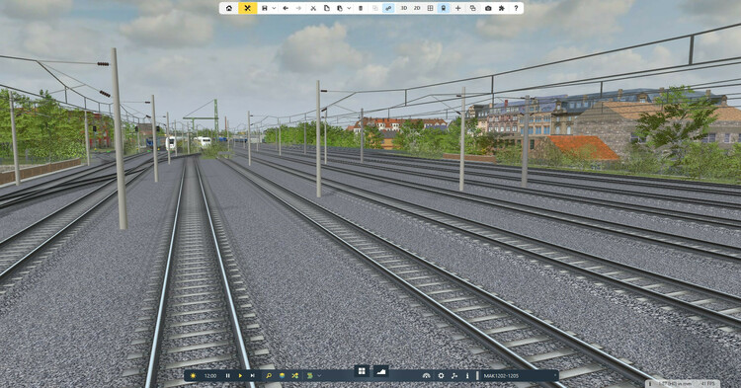741x388 pixels.
Task: Open the home menu icon
Action: coord(229,8)
